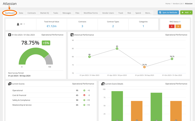The image size is (195, 121).
Task: Go to the Tasks tab
Action: point(56,13)
